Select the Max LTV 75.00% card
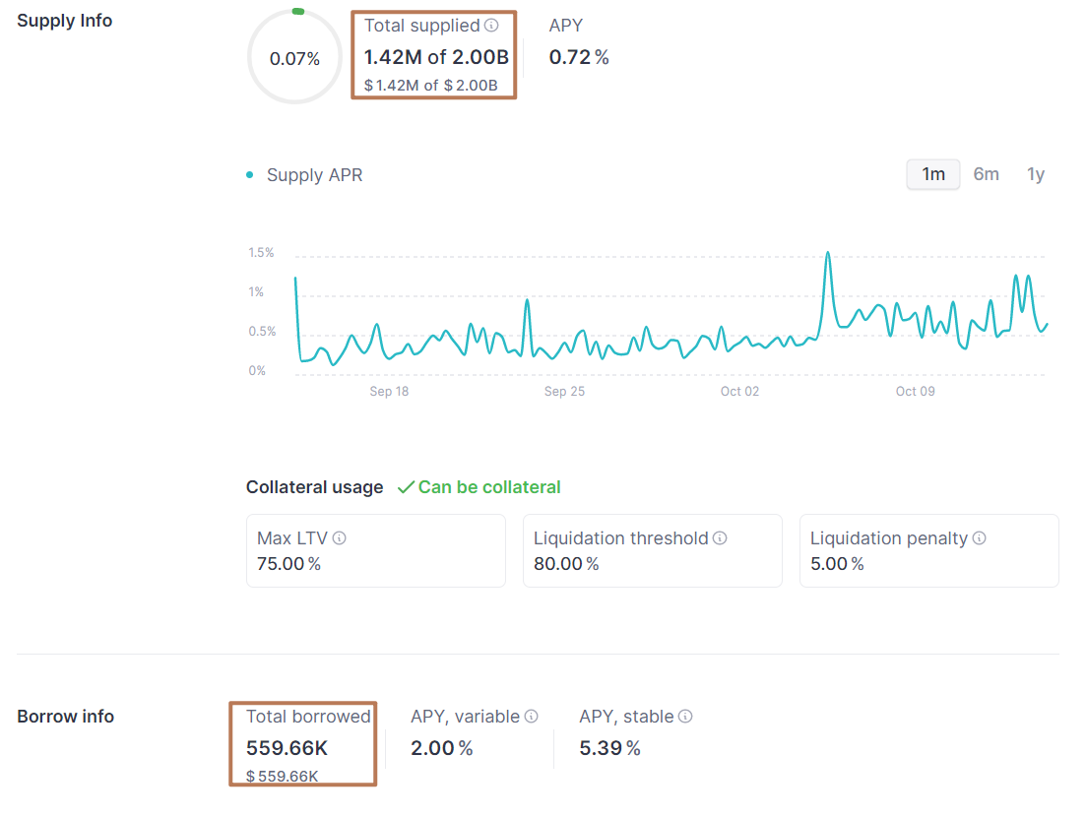The image size is (1086, 818). [375, 551]
